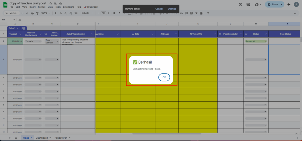This screenshot has width=302, height=141.
Task: Switch to the Dashboard sheet tab
Action: click(x=42, y=138)
